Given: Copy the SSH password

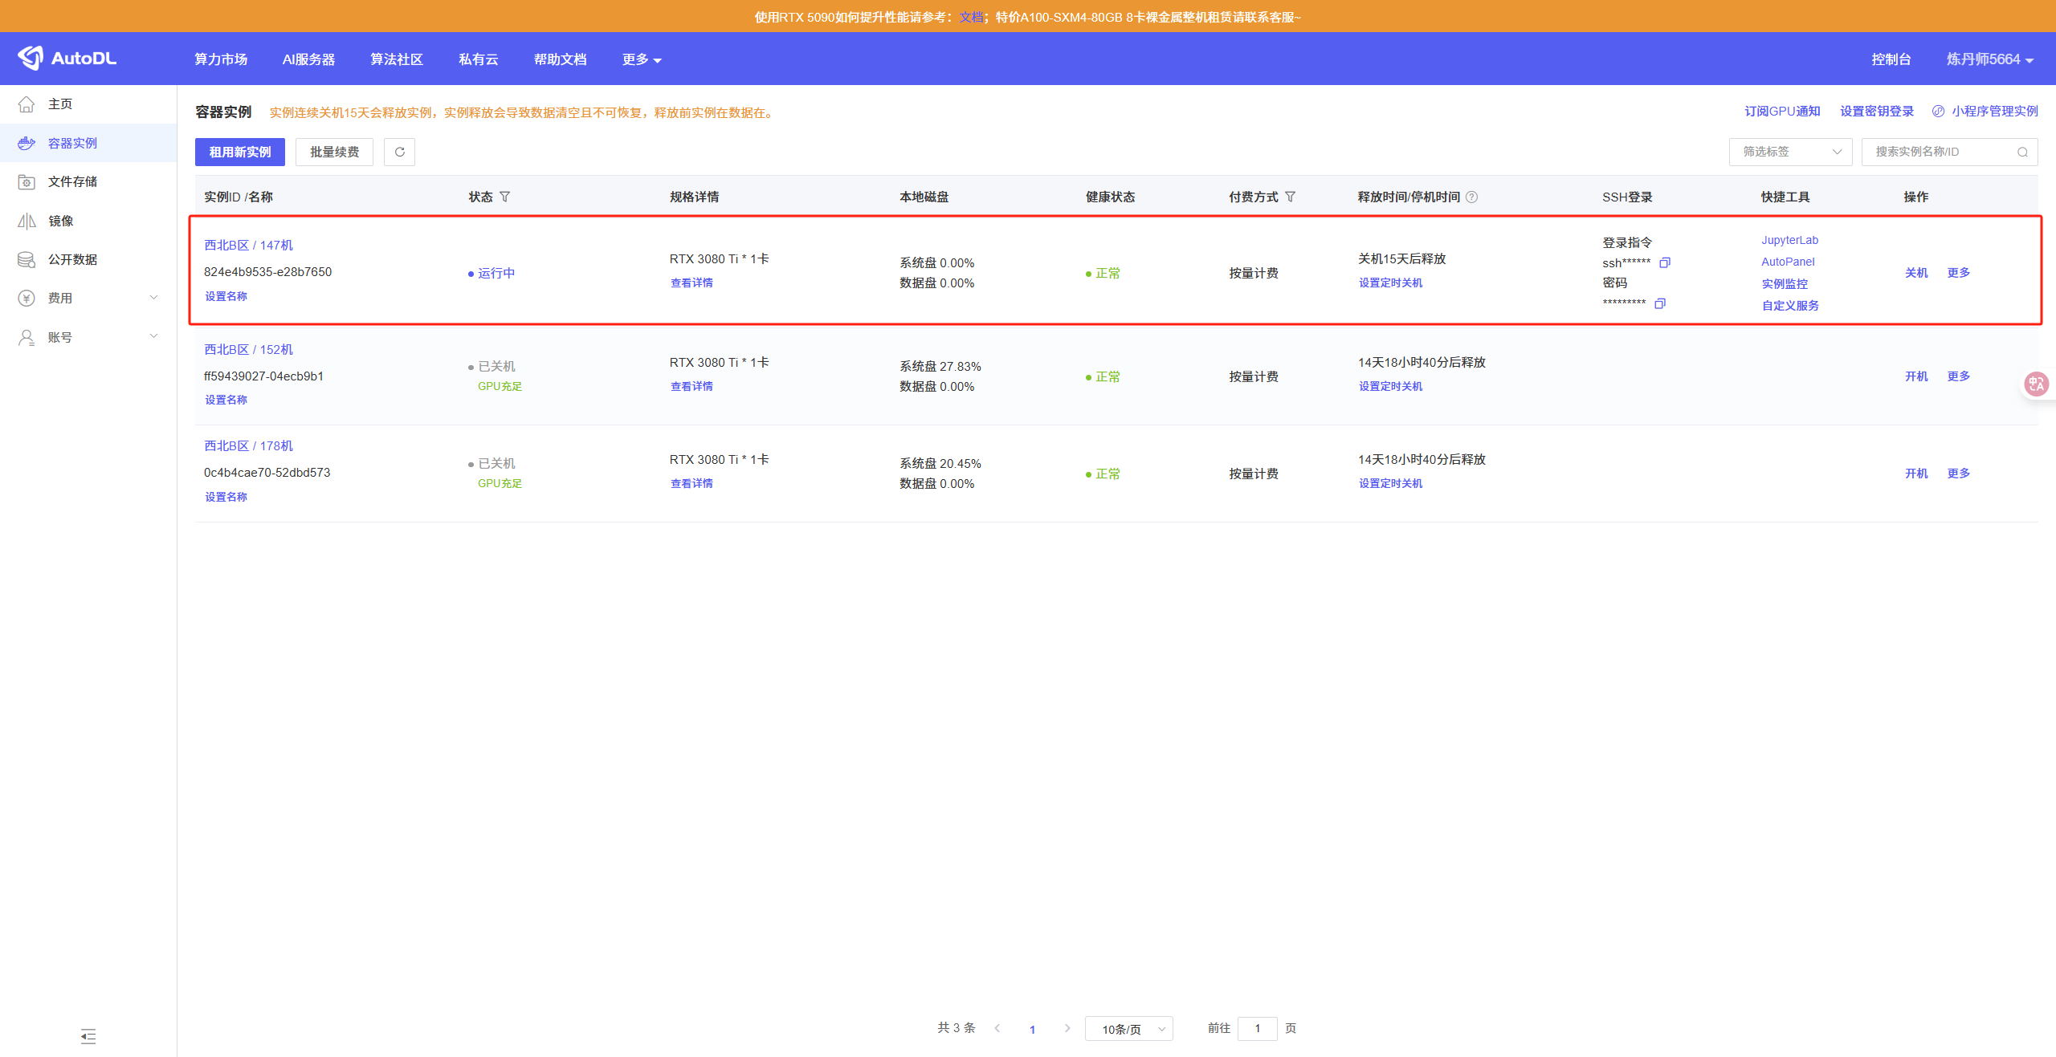Looking at the screenshot, I should [1660, 303].
